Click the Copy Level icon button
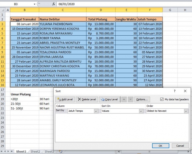The height and width of the screenshot is (154, 192). click(102, 99)
